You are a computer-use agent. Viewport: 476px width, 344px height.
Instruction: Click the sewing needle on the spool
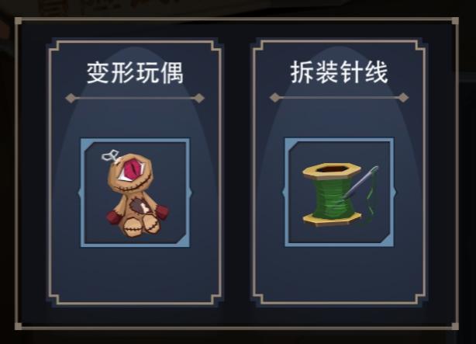(x=361, y=182)
